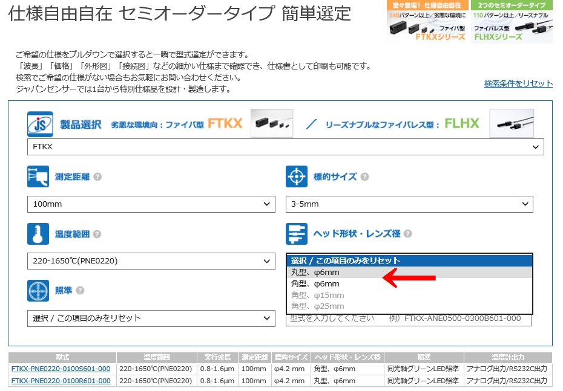This screenshot has height=391, width=563.
Task: Open FTKX-PNE0220-0100S601-000 model link
Action: pos(61,369)
